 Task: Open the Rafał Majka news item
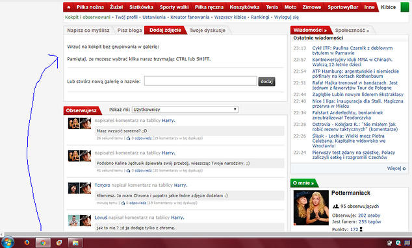pyautogui.click(x=355, y=85)
